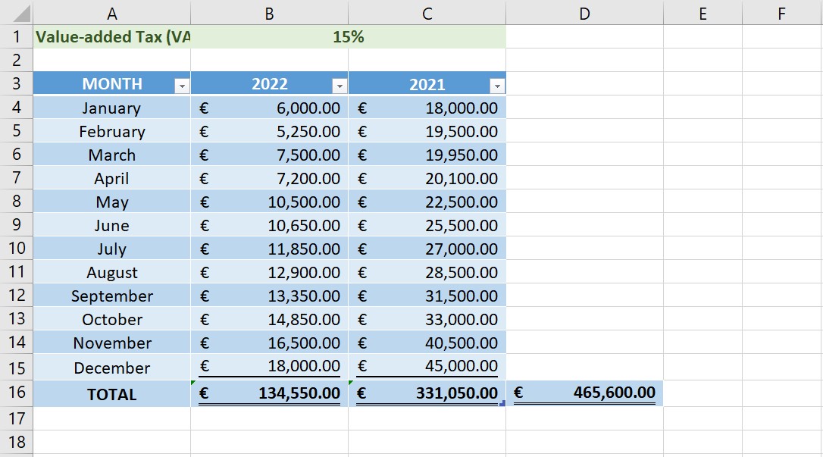
Task: Select the 331,050.00 total for 2021
Action: coord(427,393)
